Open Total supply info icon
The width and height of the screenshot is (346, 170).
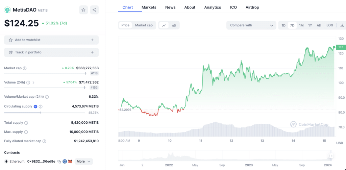coord(26,123)
